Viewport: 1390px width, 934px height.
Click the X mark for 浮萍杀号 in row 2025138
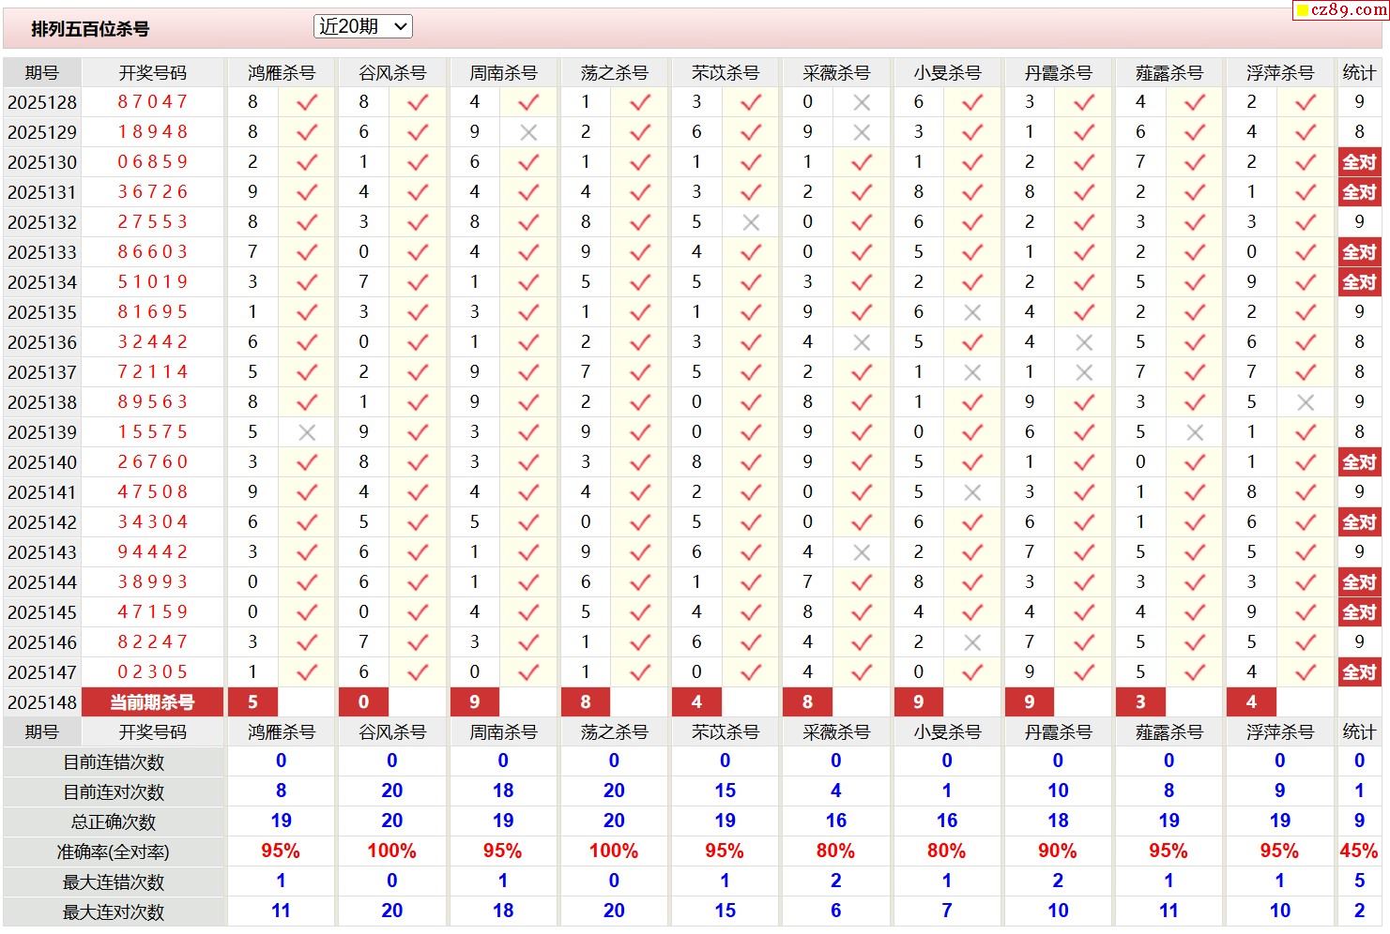[1306, 402]
